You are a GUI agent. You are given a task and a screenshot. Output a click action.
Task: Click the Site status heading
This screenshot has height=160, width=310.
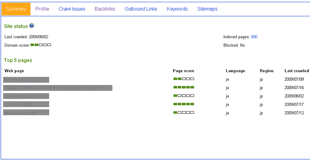pyautogui.click(x=16, y=26)
